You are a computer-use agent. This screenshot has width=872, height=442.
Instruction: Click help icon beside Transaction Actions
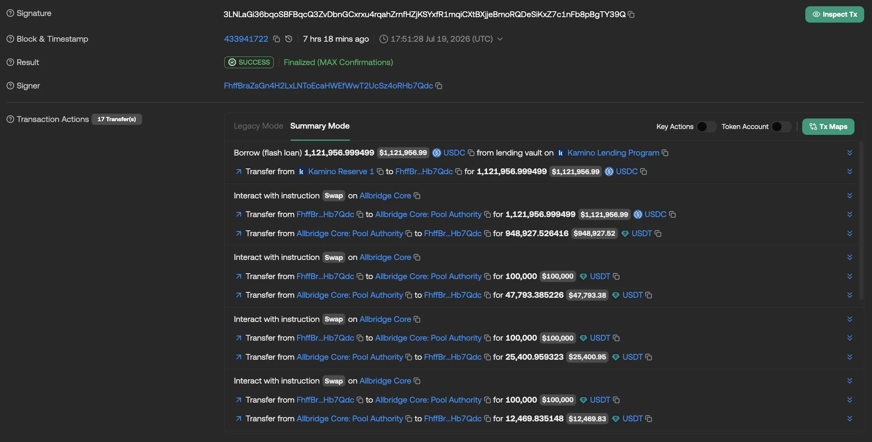coord(11,119)
